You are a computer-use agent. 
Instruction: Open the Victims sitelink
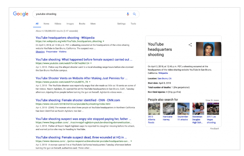point(63,52)
